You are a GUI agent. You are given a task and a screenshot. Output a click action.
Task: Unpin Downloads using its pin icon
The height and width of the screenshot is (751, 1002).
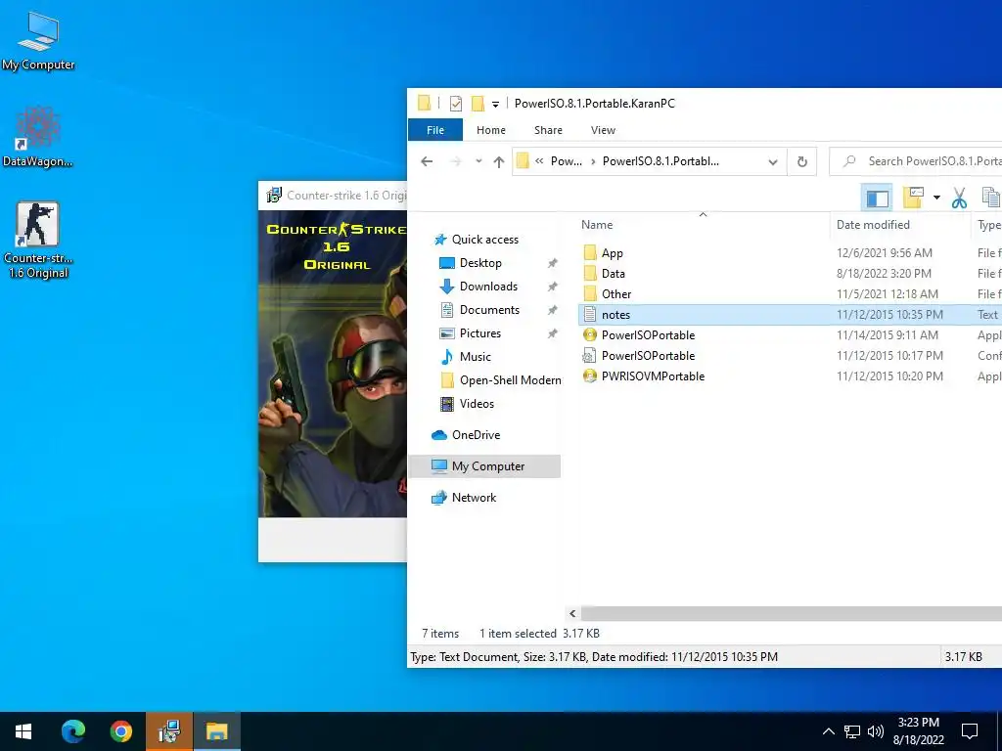coord(552,287)
